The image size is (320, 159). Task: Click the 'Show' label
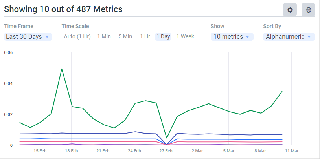pyautogui.click(x=217, y=26)
